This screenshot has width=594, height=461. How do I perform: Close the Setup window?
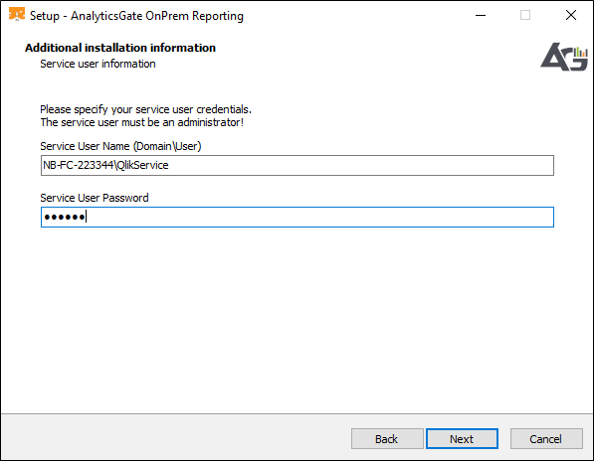(571, 15)
